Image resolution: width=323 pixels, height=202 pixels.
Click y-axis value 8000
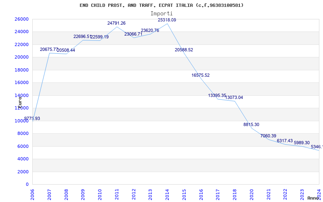pyautogui.click(x=23, y=134)
